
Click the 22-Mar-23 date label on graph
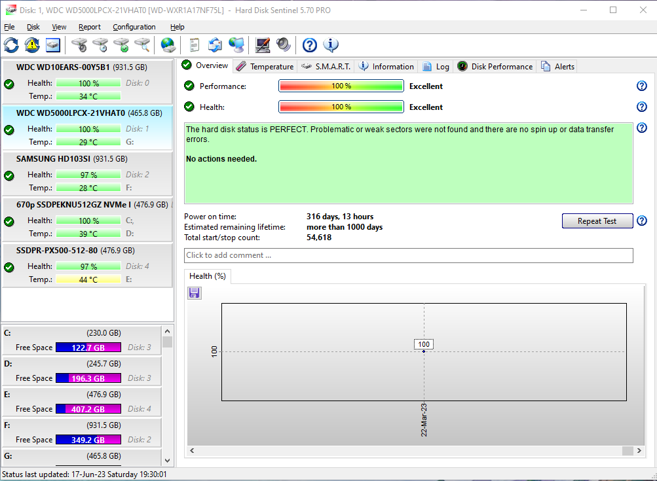pyautogui.click(x=424, y=420)
